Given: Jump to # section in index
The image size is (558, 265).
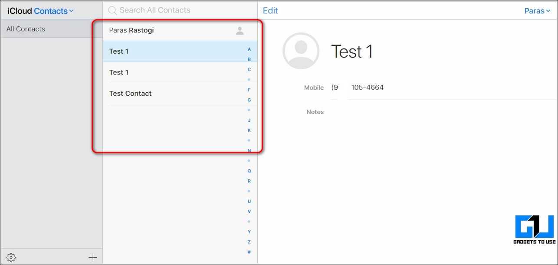Looking at the screenshot, I should coord(249,252).
